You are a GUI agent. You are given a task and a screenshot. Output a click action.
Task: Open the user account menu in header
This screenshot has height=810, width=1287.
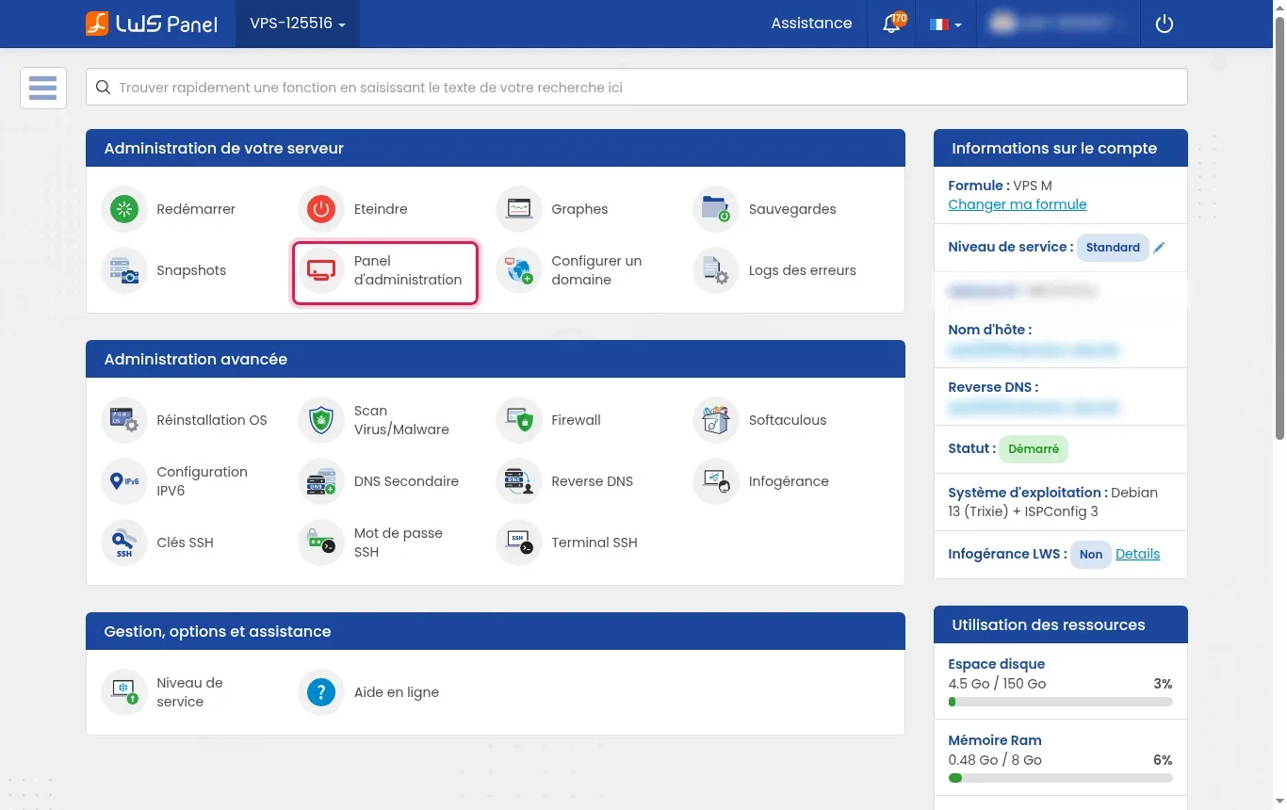click(x=1058, y=24)
